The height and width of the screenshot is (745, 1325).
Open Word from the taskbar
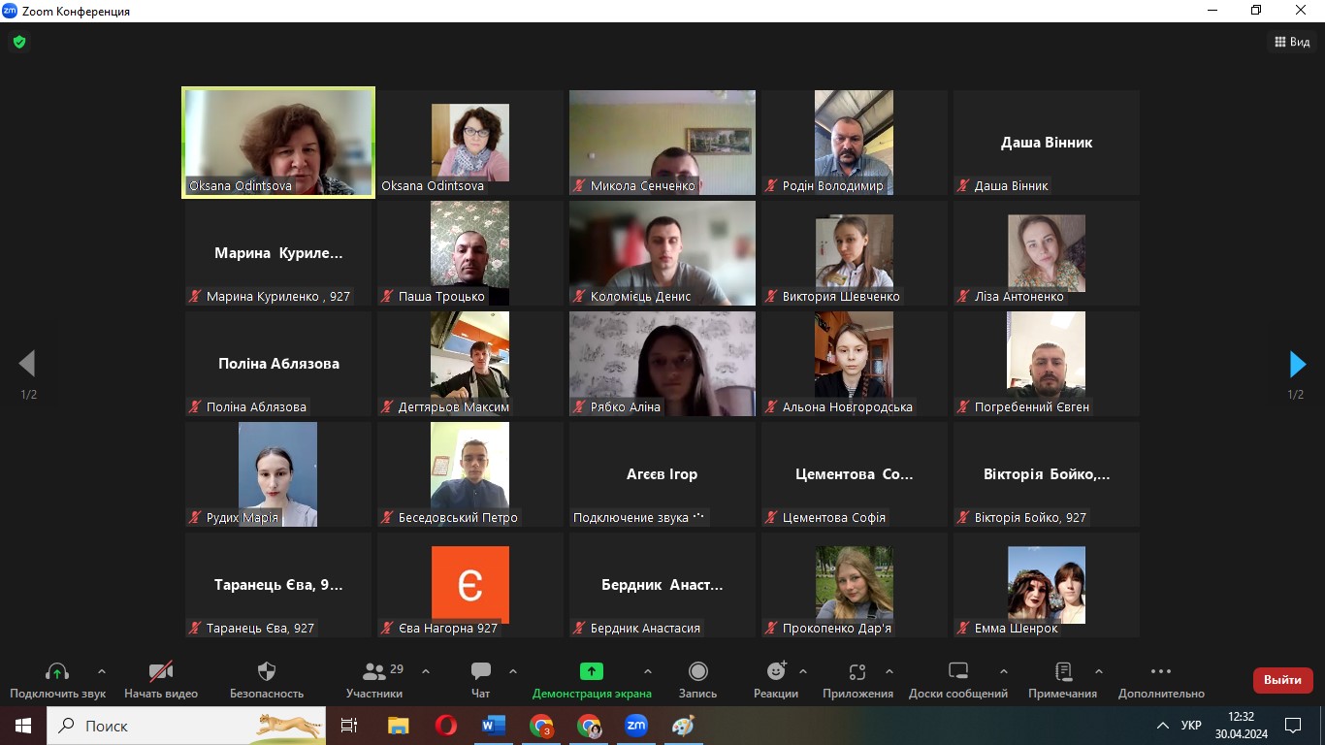[494, 726]
